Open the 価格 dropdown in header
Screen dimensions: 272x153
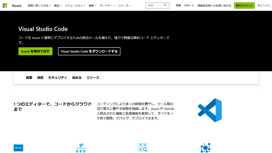(92, 5)
